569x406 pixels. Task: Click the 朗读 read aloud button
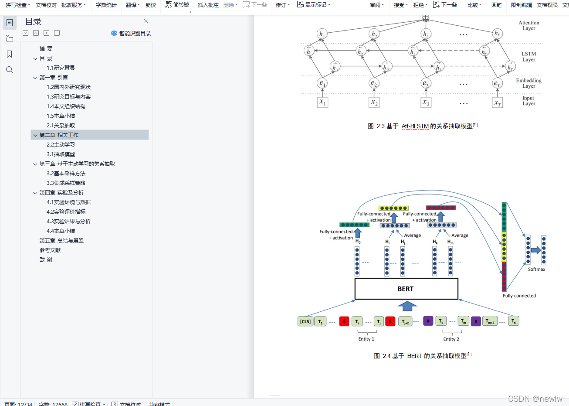tap(151, 5)
